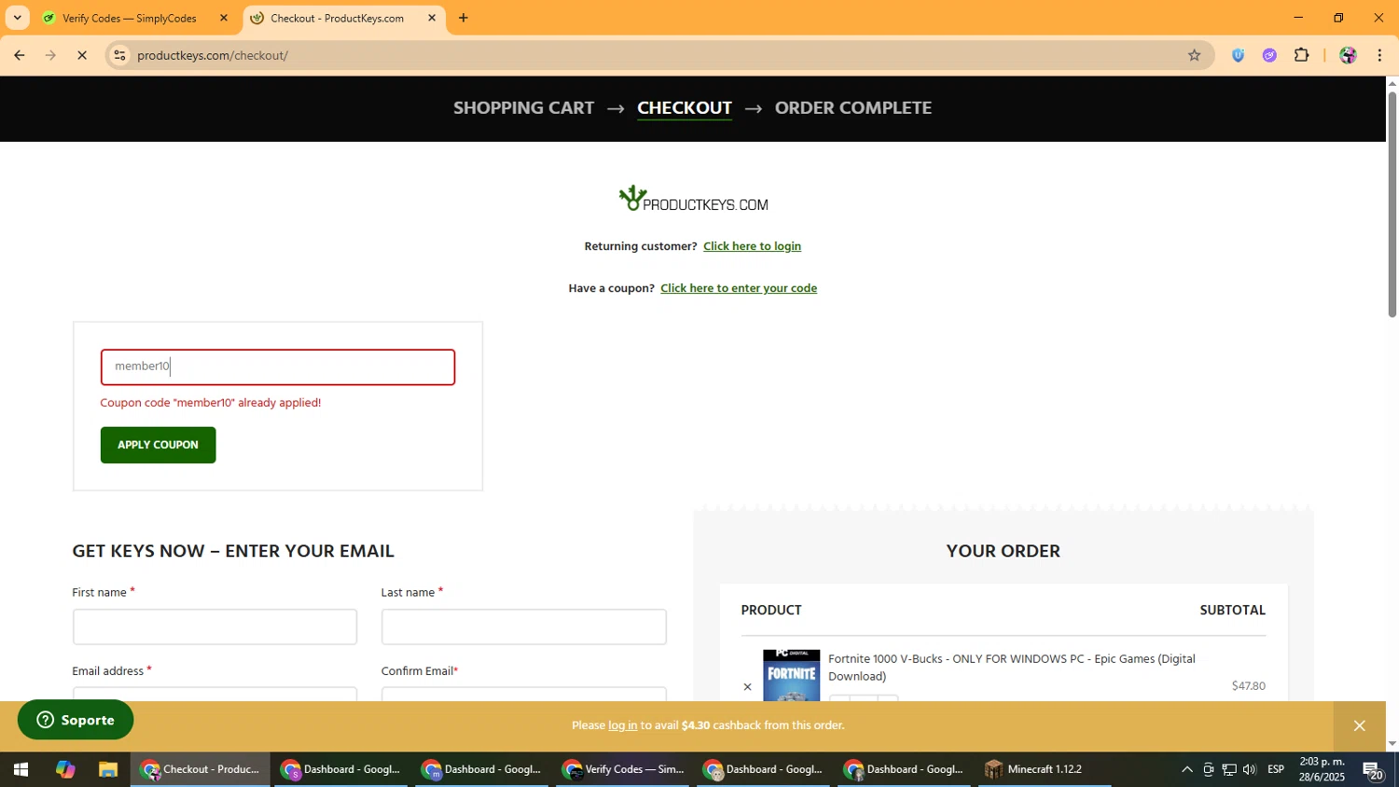Viewport: 1399px width, 787px height.
Task: Open a new browser tab
Action: (464, 18)
